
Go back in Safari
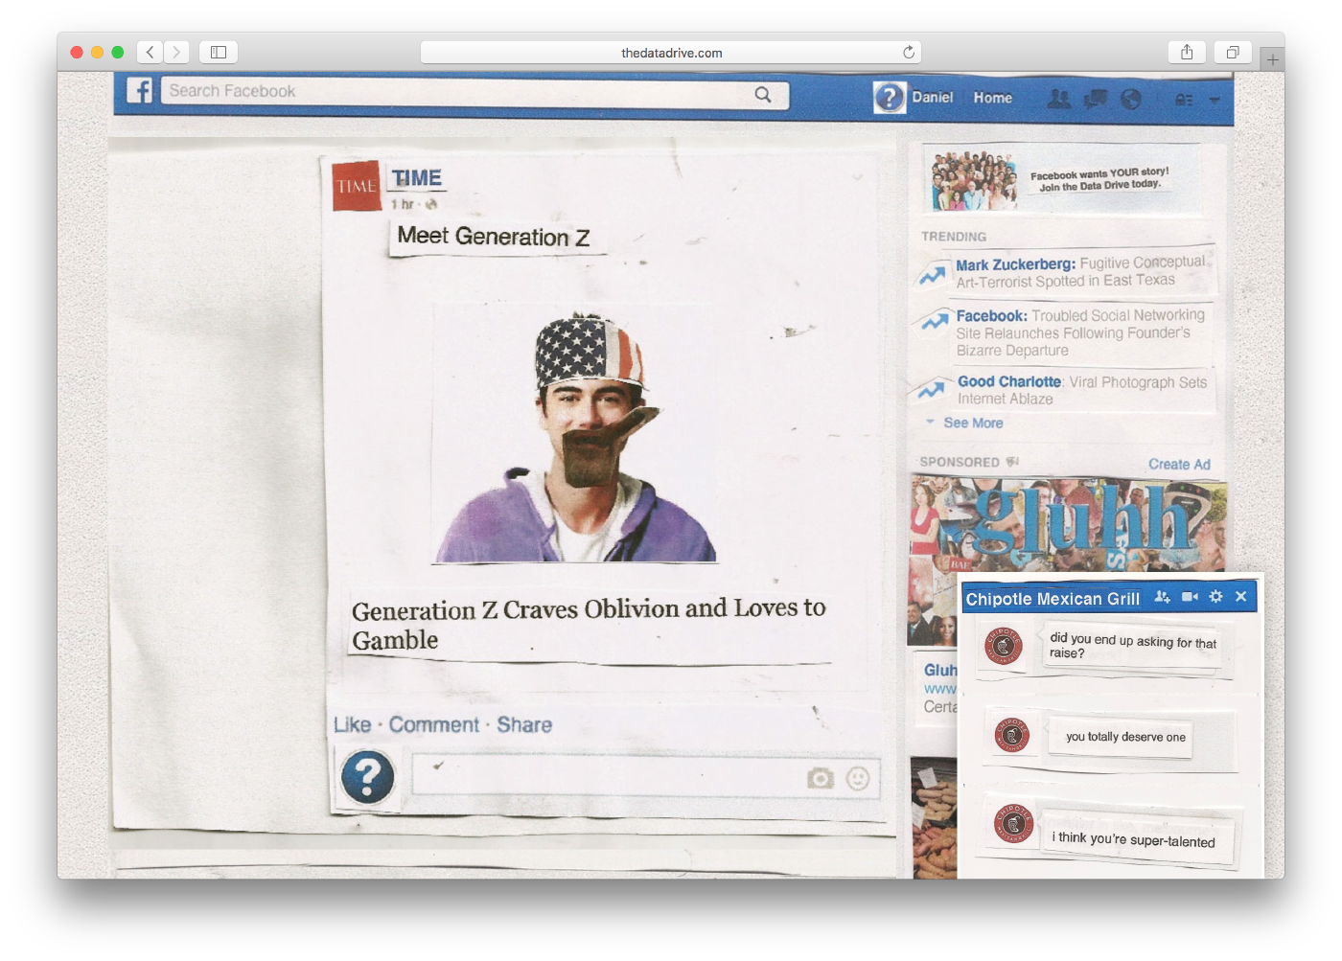150,53
